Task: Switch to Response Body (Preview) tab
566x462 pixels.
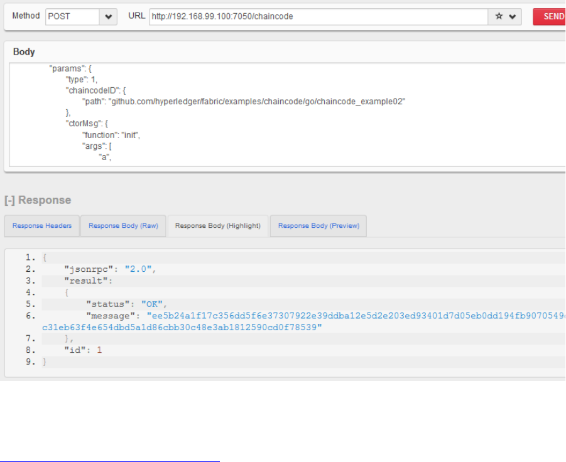Action: pos(318,226)
